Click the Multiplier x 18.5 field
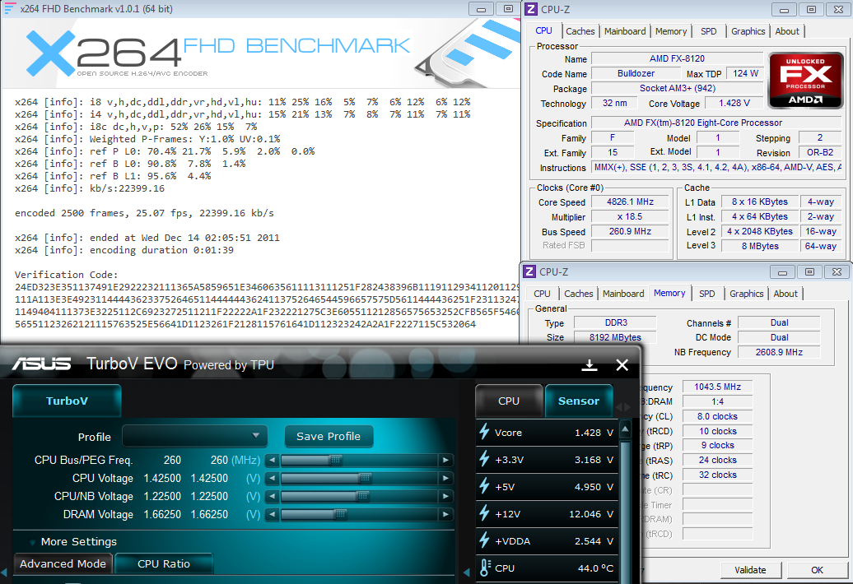853x584 pixels. [x=630, y=216]
